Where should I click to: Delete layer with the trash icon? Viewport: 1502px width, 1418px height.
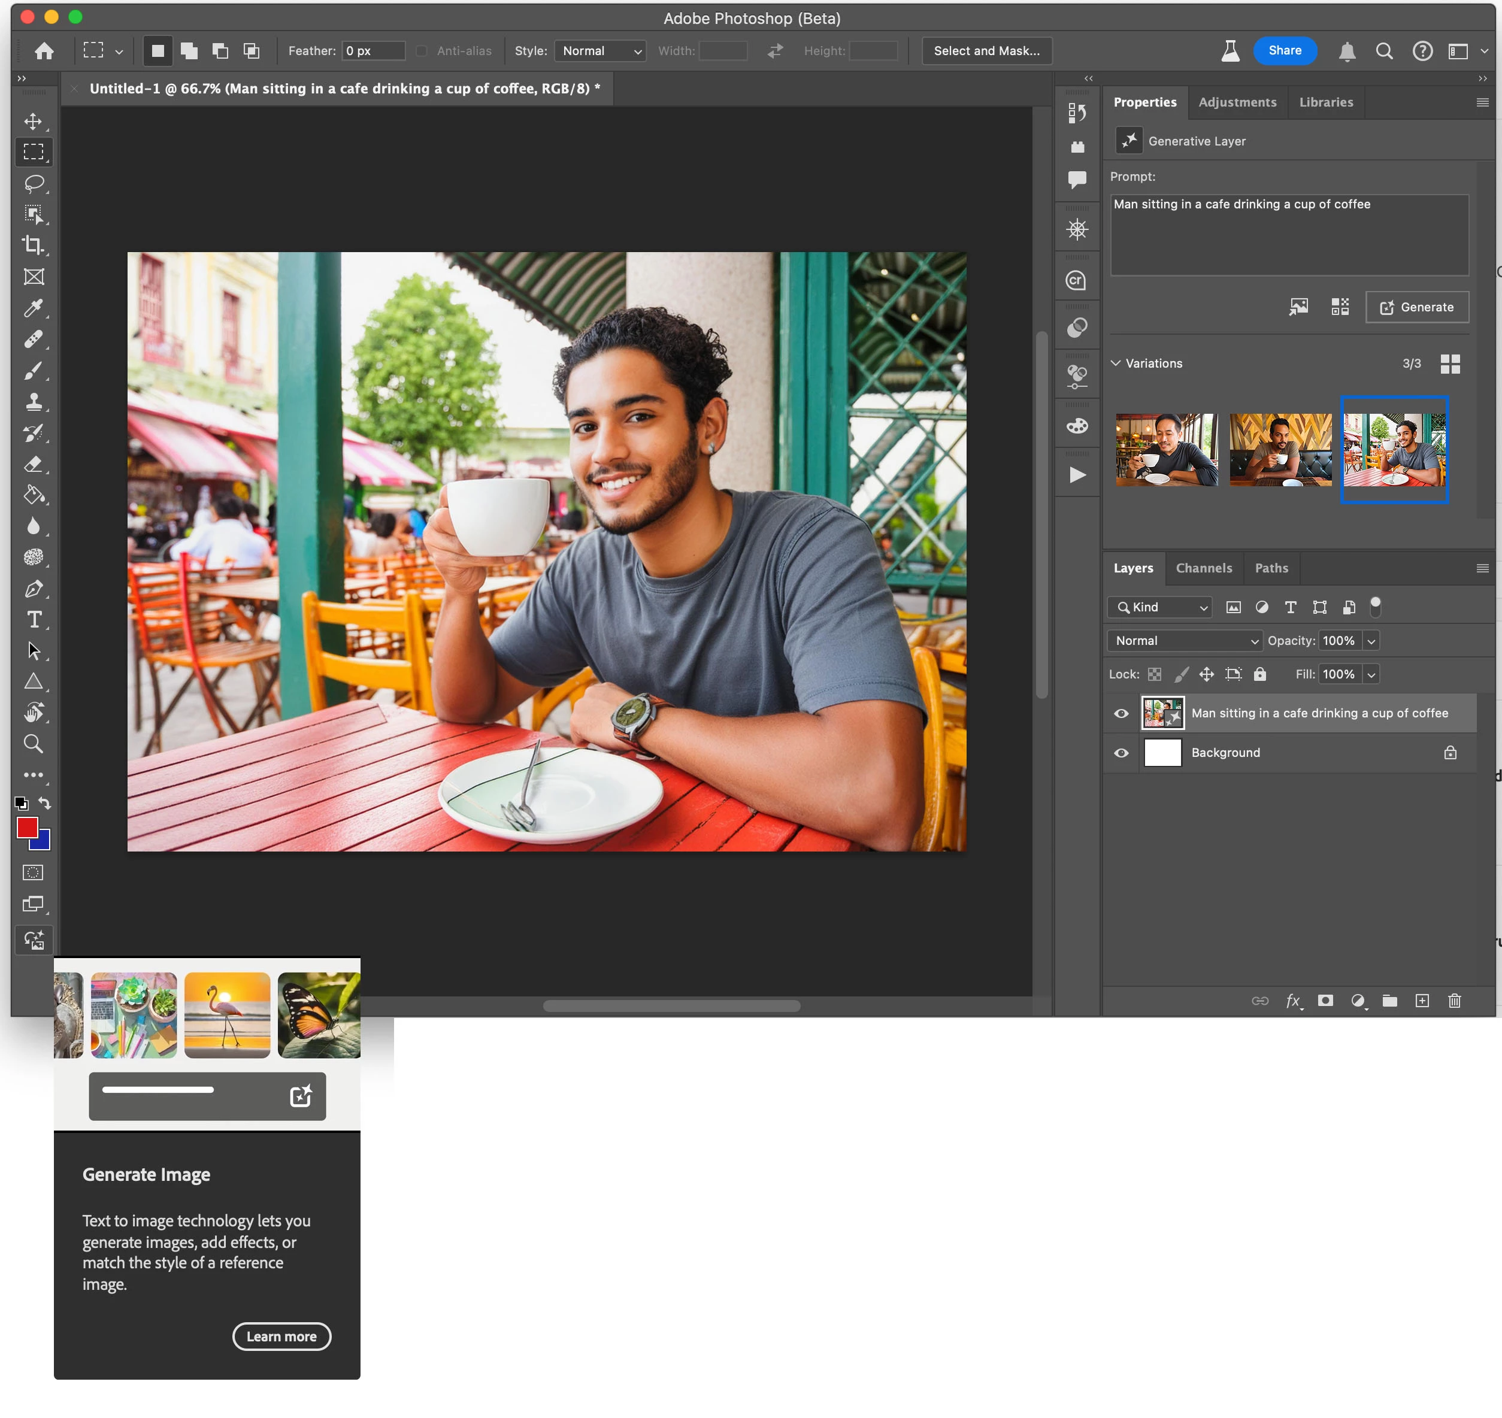pyautogui.click(x=1453, y=1001)
